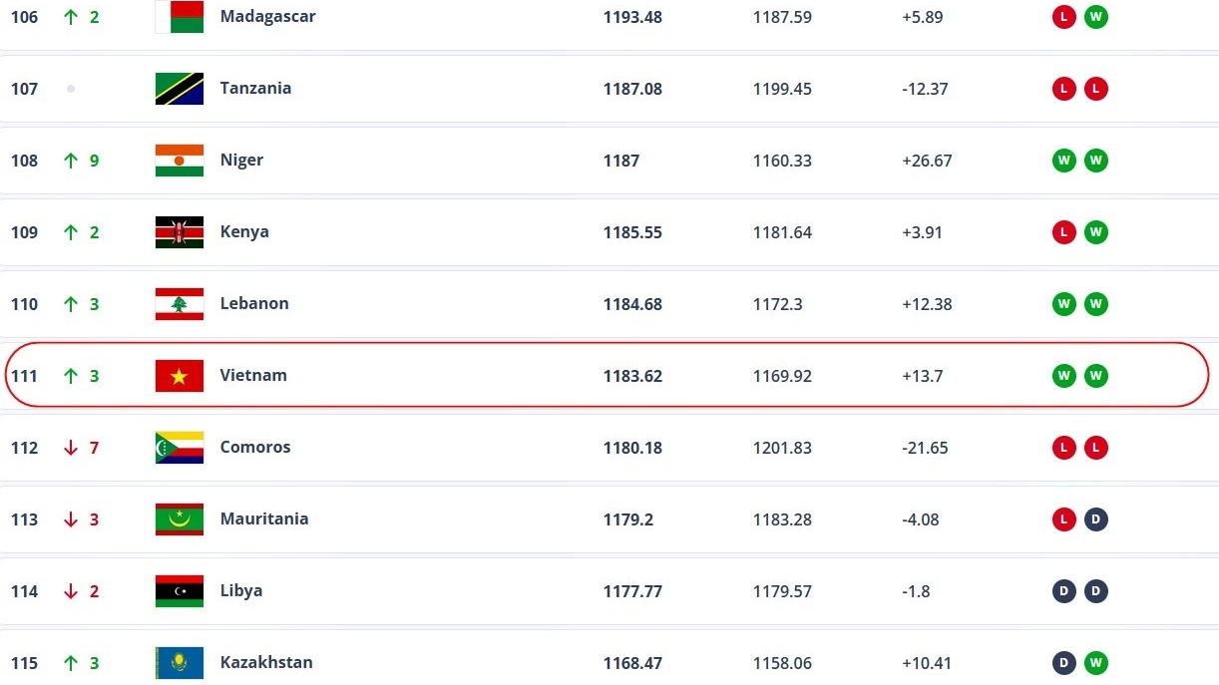Click the Vietnam flag with yellow star
The image size is (1219, 685).
[180, 376]
